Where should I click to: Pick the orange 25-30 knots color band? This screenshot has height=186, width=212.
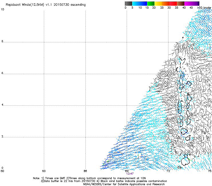166,3
